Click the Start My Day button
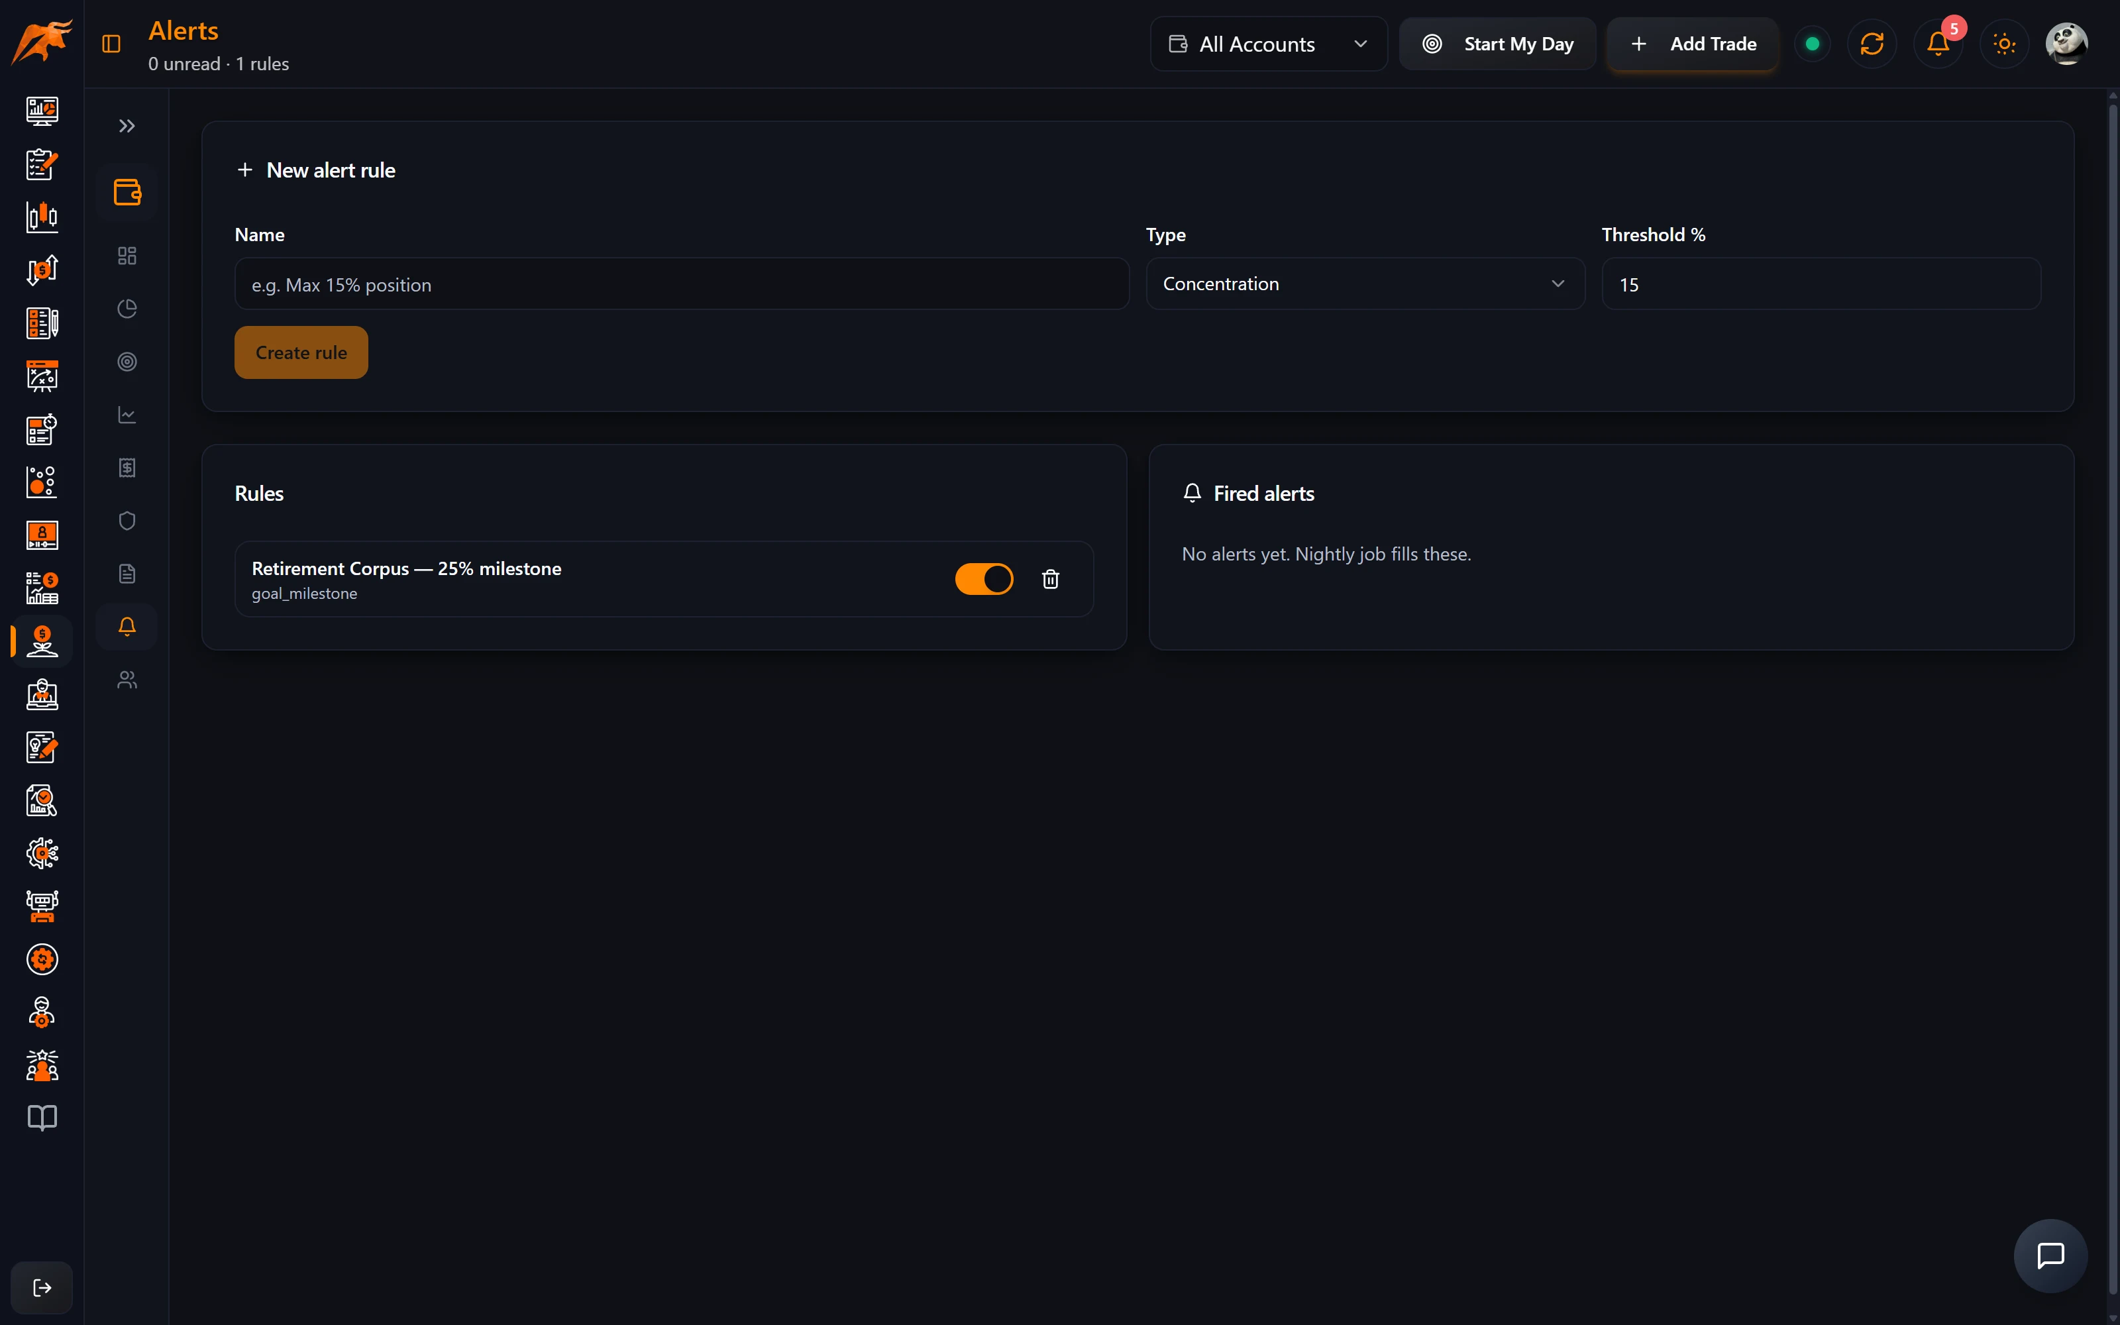Viewport: 2120px width, 1325px height. pos(1497,44)
